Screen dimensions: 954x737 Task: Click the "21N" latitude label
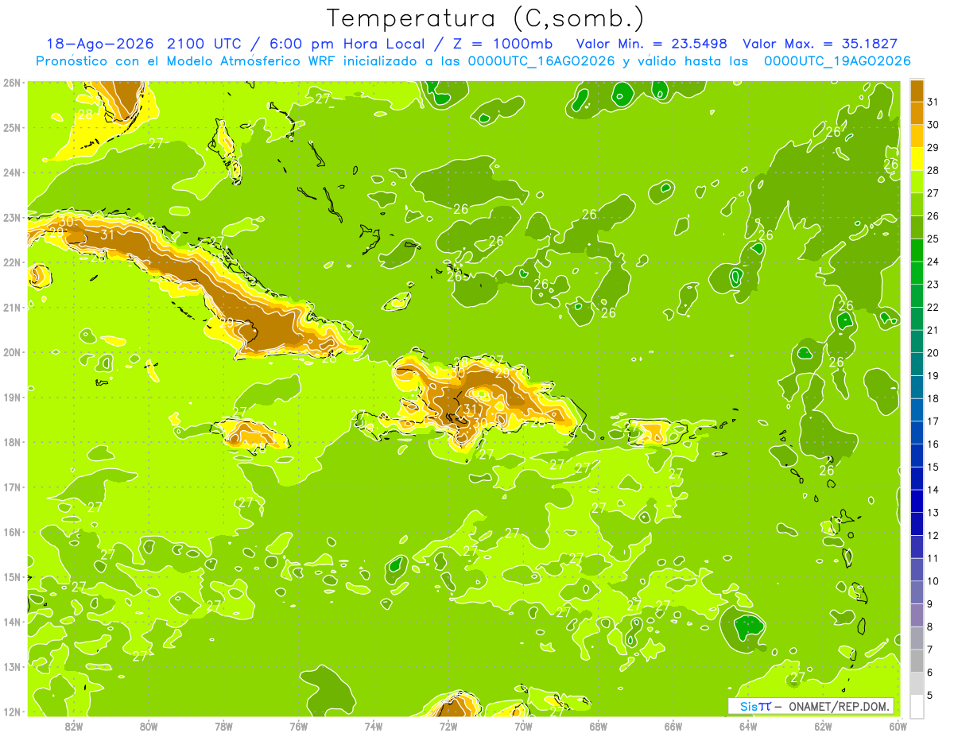pos(12,307)
